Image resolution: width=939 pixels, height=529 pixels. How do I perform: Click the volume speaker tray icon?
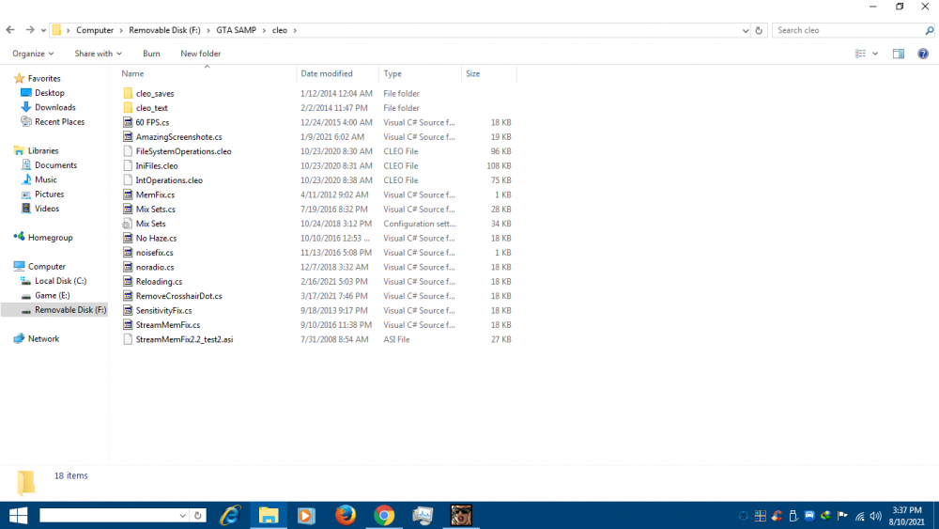[x=875, y=516]
